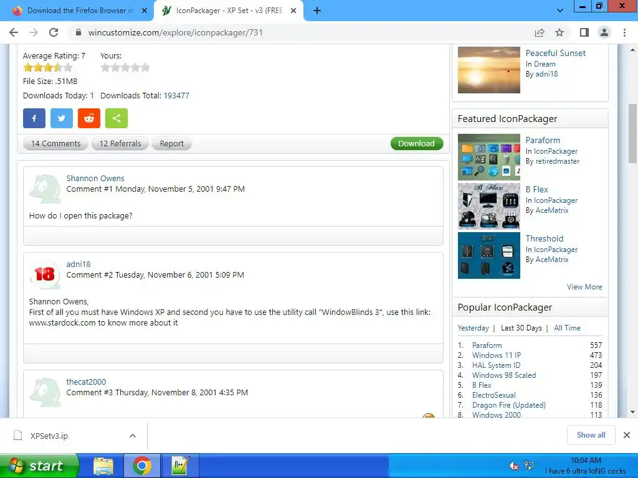Open thecat2000 profile link
Viewport: 638px width, 478px height.
86,382
